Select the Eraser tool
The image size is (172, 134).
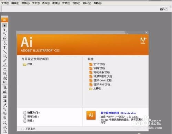coord(4,127)
